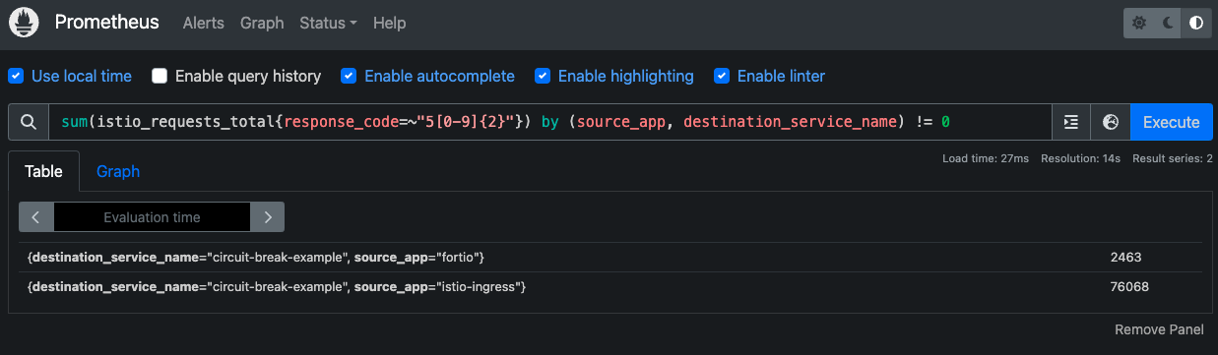Format the expression with the indent icon
This screenshot has height=355, width=1218.
(1071, 122)
